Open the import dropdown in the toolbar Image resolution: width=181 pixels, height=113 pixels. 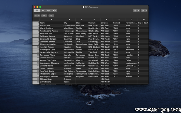tap(136, 10)
